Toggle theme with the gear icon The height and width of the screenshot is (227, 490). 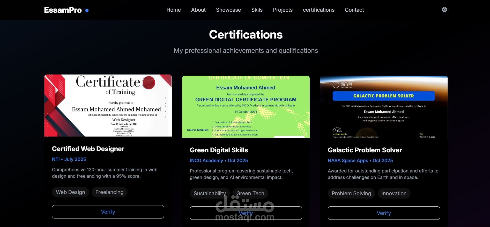(444, 10)
